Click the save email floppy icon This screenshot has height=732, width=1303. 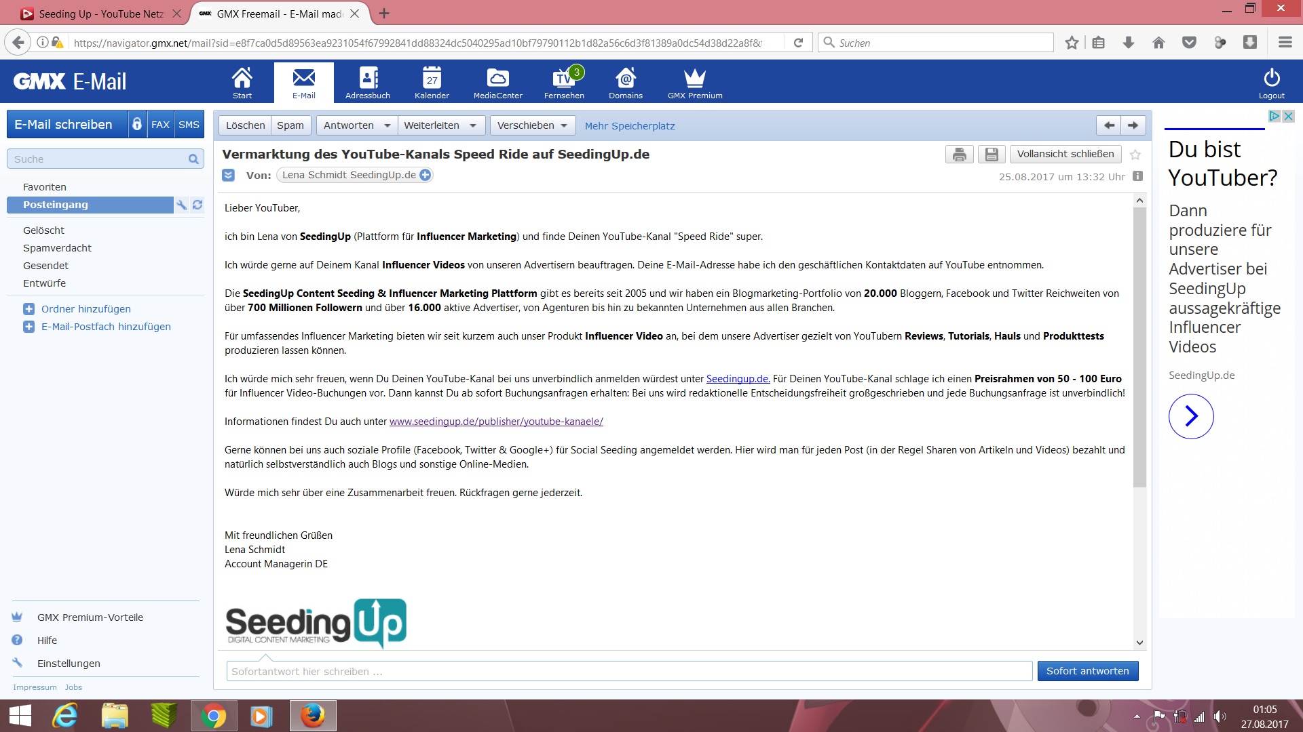(x=992, y=155)
